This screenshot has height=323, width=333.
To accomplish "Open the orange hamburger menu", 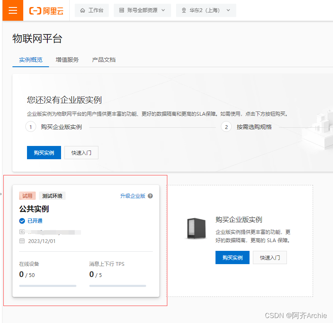I will [x=13, y=10].
